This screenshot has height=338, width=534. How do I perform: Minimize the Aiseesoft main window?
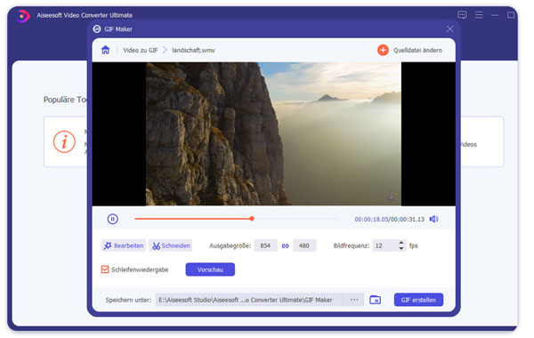pos(495,15)
